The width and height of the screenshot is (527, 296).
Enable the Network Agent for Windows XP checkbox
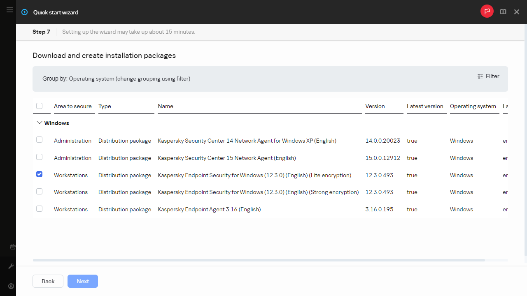[x=40, y=140]
